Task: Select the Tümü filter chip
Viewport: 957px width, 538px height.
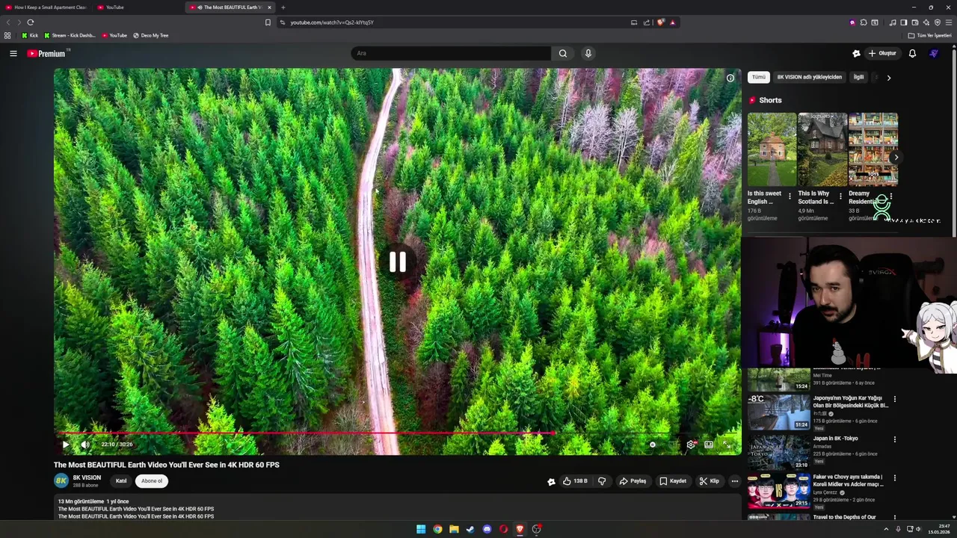Action: [x=759, y=77]
